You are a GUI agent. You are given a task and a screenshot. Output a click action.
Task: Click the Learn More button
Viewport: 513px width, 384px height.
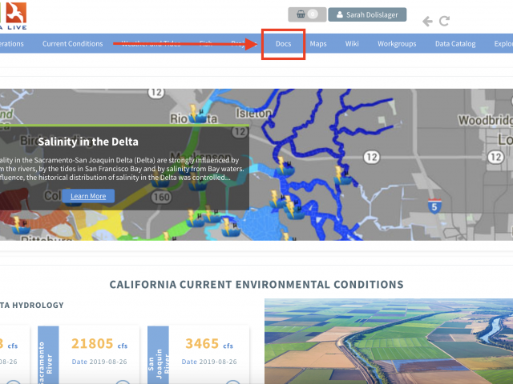88,196
